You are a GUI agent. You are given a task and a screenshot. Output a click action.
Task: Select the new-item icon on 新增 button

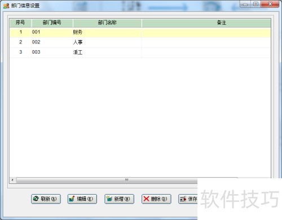109,199
